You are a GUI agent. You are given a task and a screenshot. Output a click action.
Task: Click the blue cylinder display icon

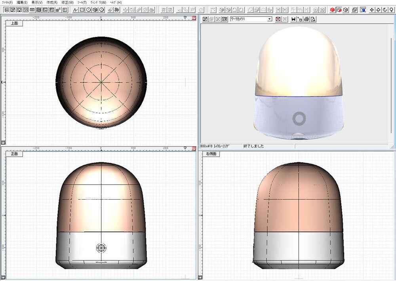[363, 10]
